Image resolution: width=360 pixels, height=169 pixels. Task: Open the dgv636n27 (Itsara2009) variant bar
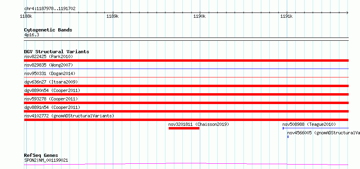coord(186,86)
